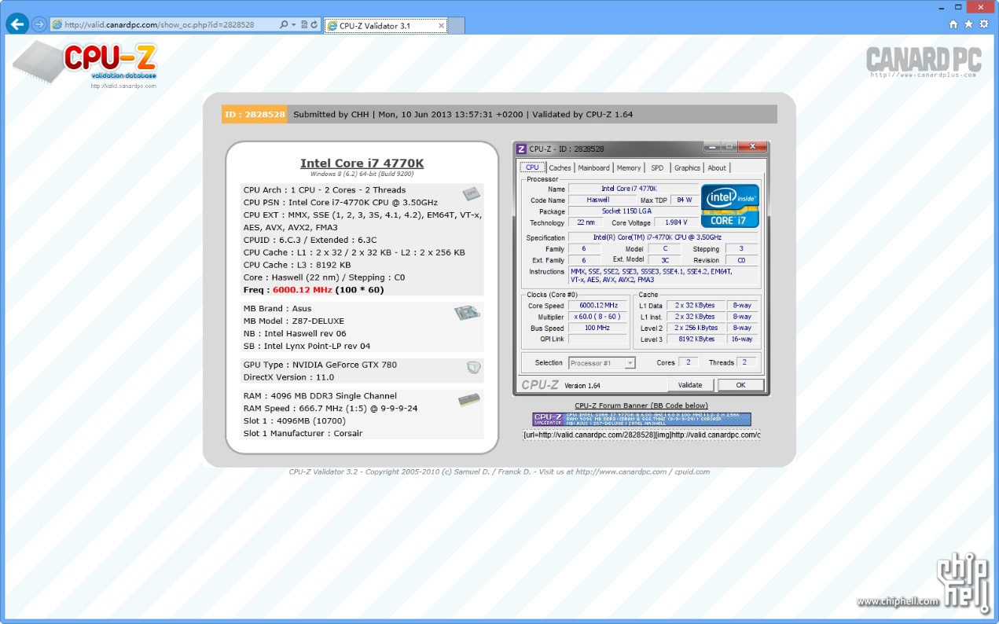Click the GPU Type : NVIDIA GeForce GTX 780 line
999x624 pixels.
320,365
